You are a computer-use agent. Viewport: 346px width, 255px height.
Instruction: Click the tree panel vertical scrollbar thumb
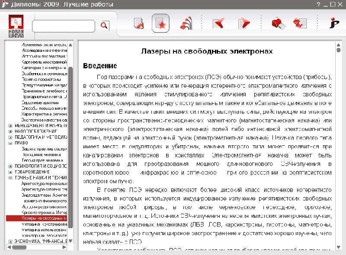(70, 147)
